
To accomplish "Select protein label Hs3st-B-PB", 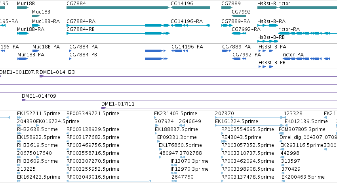I will pyautogui.click(x=272, y=63).
